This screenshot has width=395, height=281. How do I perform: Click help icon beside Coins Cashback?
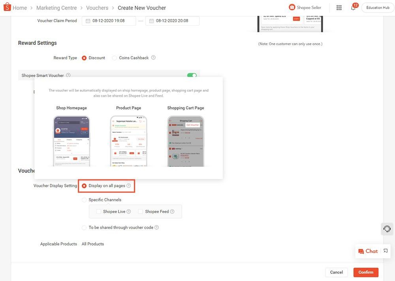pos(153,57)
